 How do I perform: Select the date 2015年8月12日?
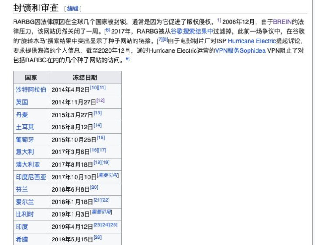72,127
